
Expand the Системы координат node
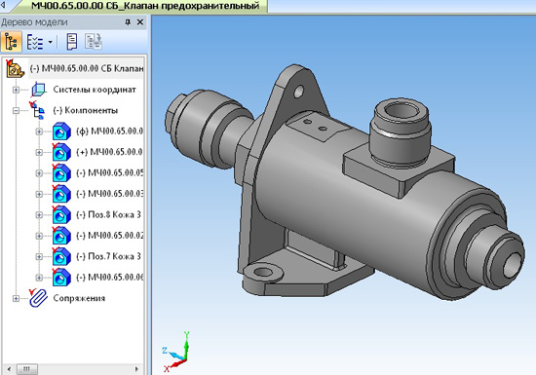coord(16,90)
